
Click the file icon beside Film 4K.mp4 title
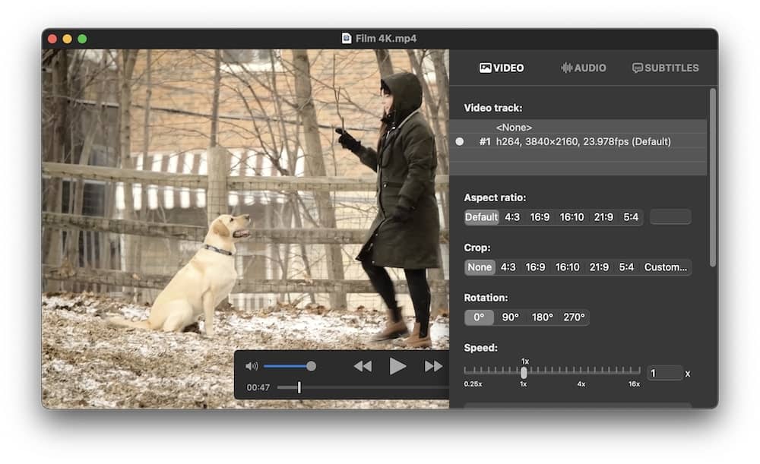(347, 39)
